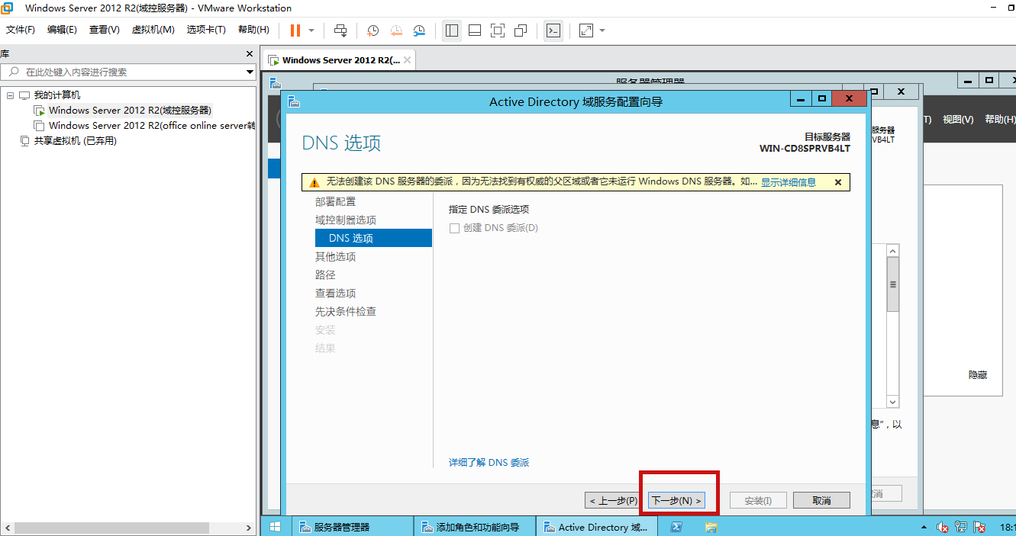This screenshot has width=1016, height=536.
Task: Switch to 添加角色和功能向导 taskbar item
Action: point(474,527)
